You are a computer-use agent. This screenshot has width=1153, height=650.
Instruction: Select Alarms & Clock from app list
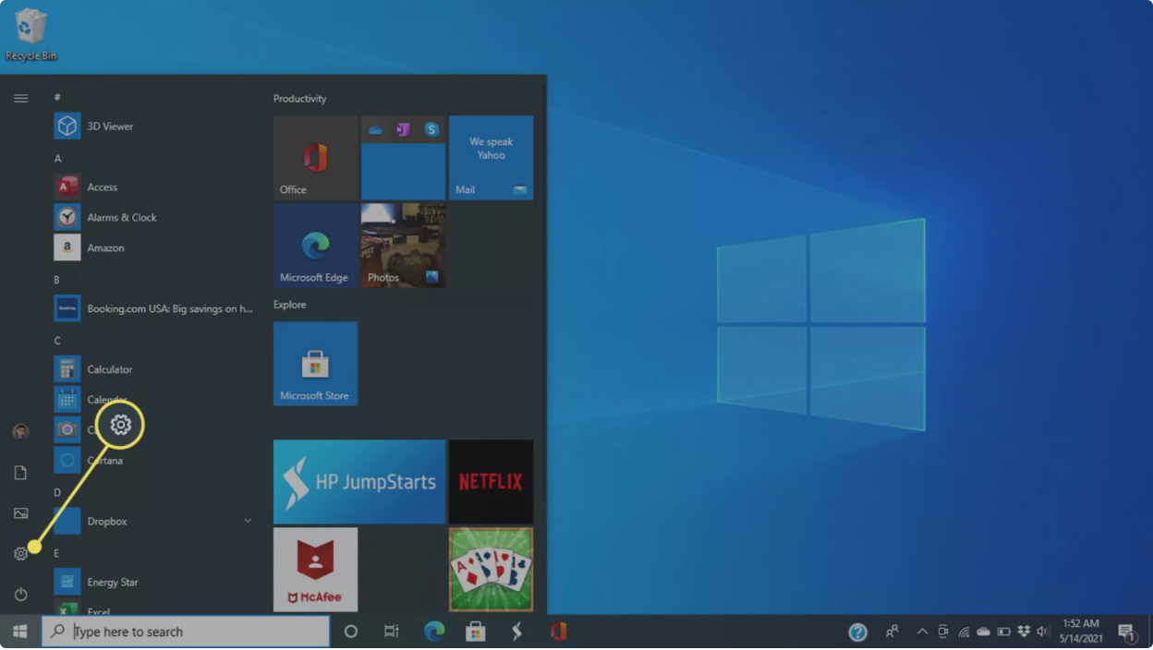tap(121, 218)
